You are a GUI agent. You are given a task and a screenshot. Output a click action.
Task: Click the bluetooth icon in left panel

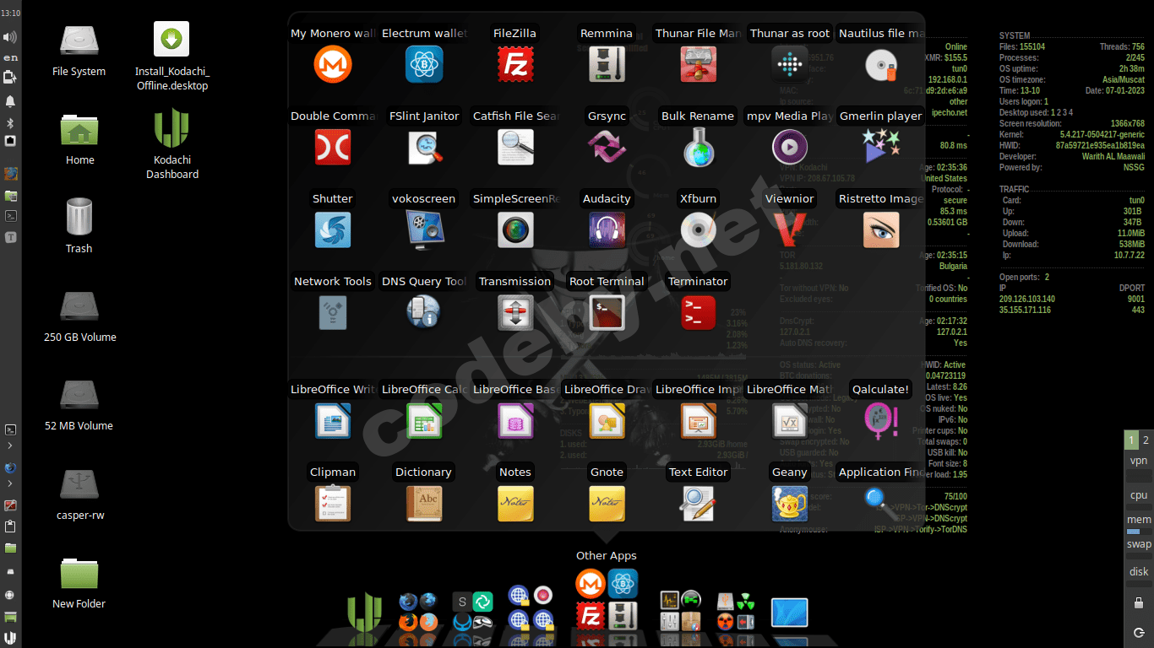10,123
